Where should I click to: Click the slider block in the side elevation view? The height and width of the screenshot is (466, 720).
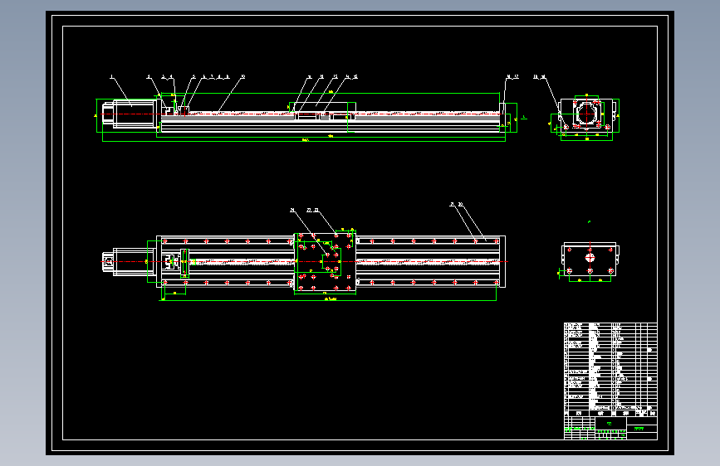point(325,111)
